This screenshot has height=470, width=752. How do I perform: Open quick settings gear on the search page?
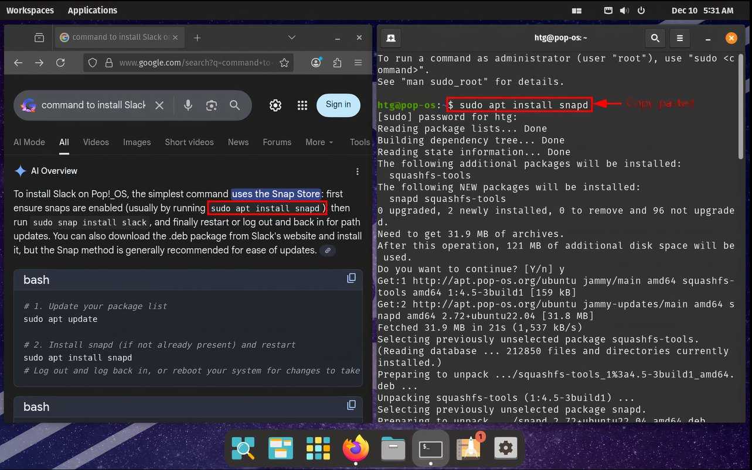click(275, 105)
